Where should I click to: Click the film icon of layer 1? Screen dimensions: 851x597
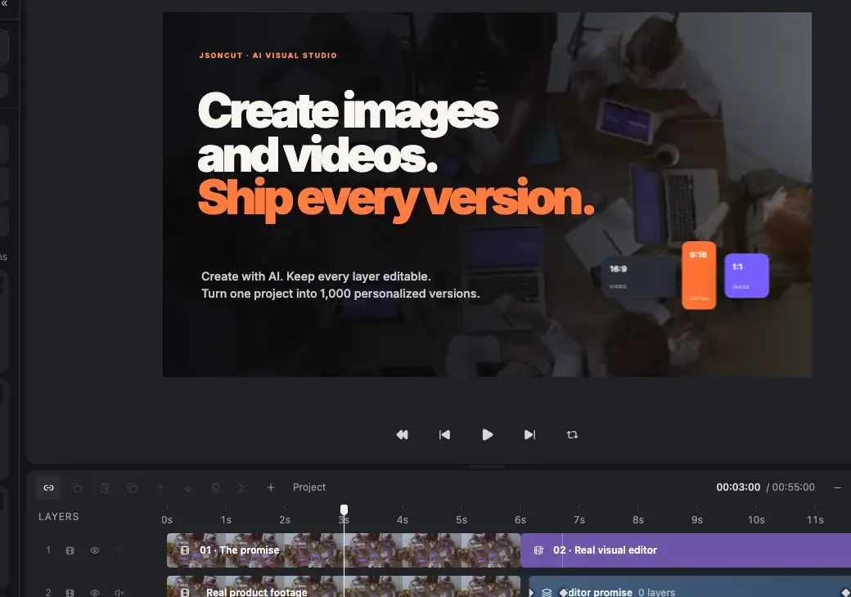[70, 550]
